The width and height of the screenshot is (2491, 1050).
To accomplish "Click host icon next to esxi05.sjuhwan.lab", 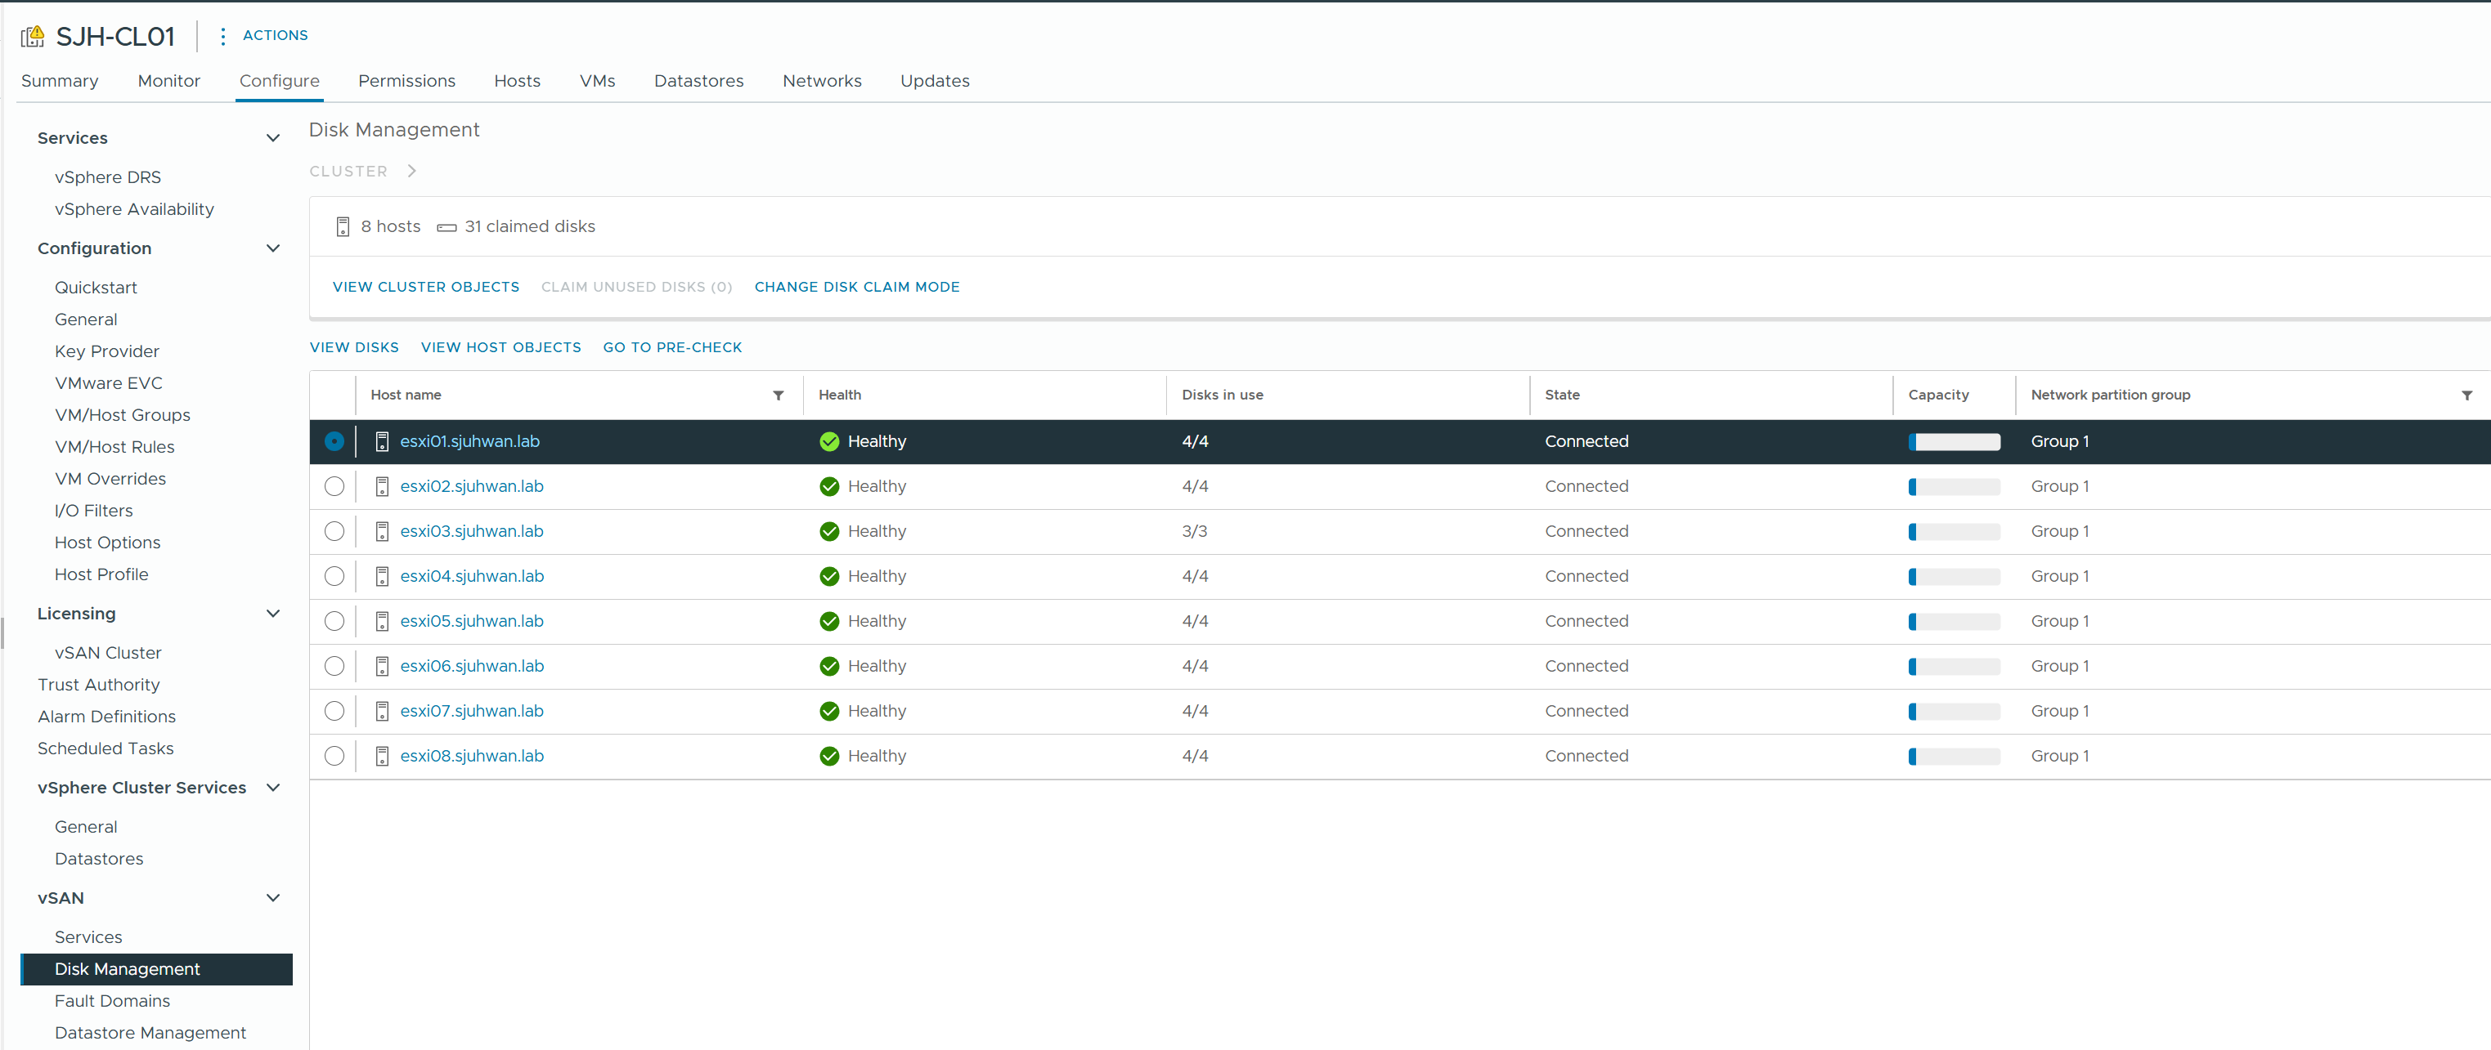I will (x=382, y=621).
